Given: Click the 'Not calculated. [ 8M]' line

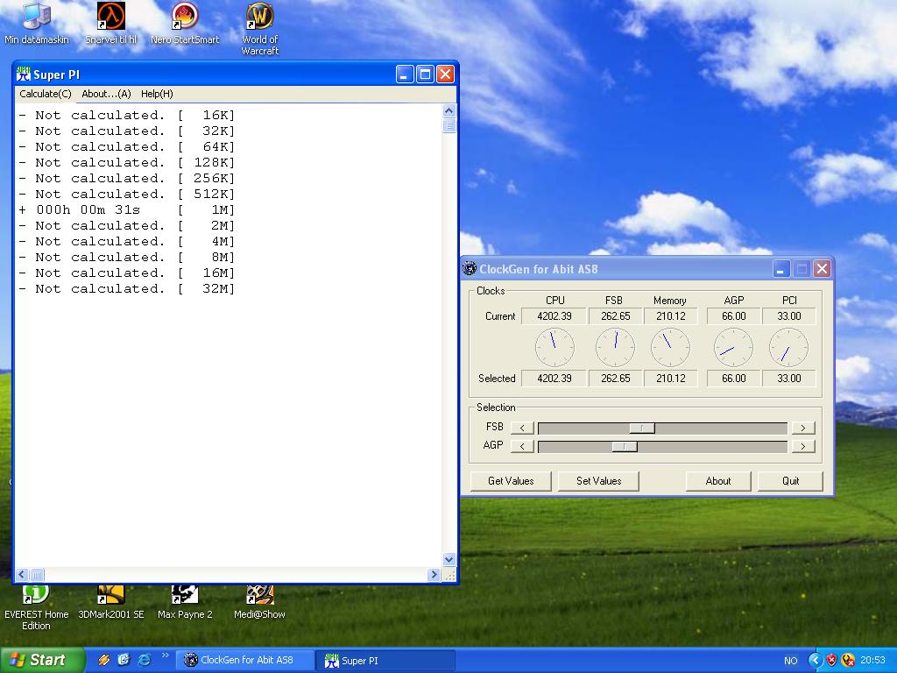Looking at the screenshot, I should point(127,258).
